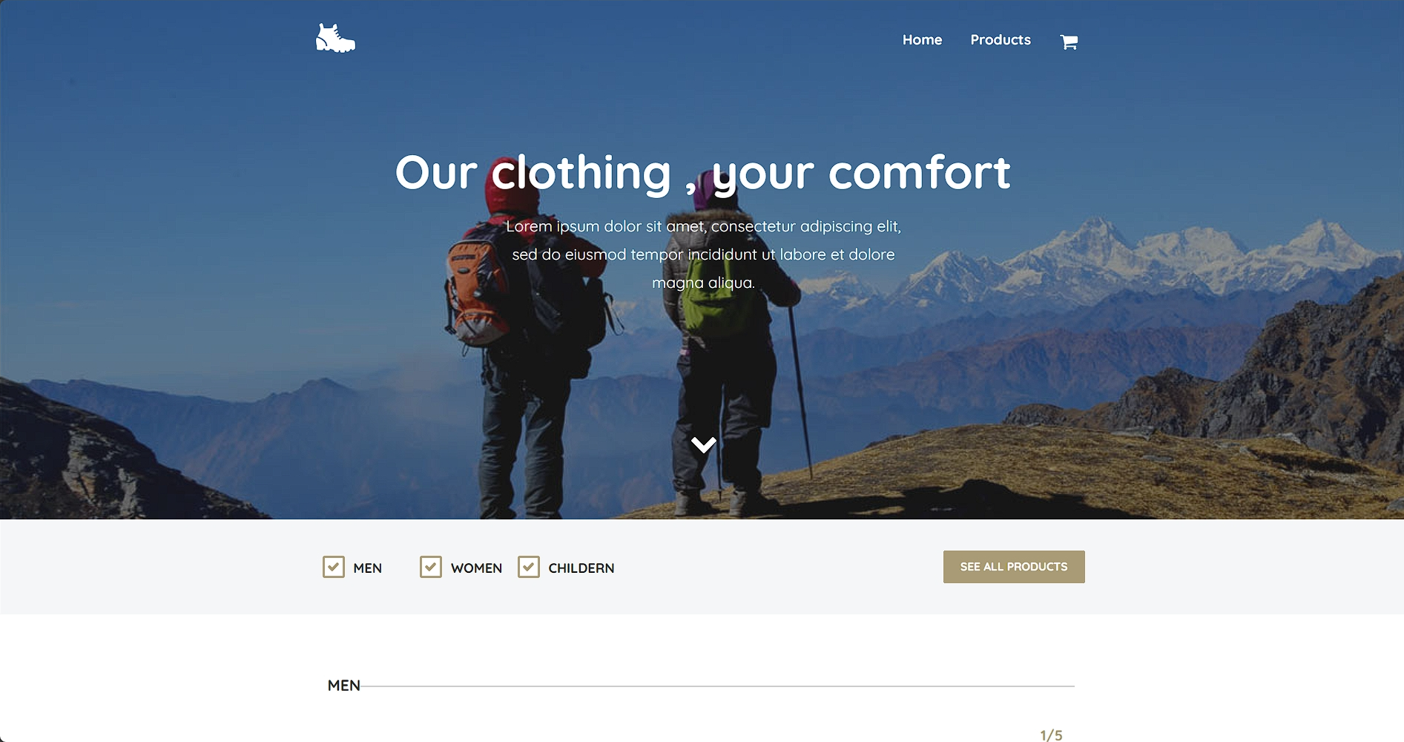Screen dimensions: 1404x742
Task: Click the MEN section heading
Action: click(x=344, y=686)
